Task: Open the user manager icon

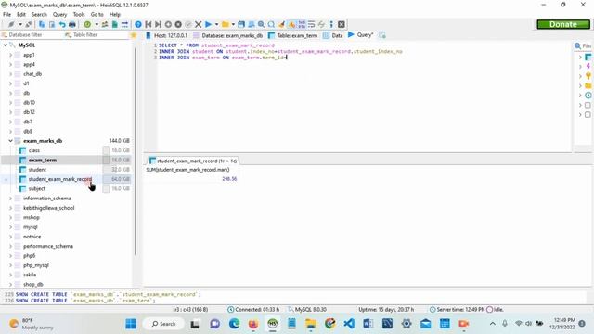Action: click(x=105, y=24)
